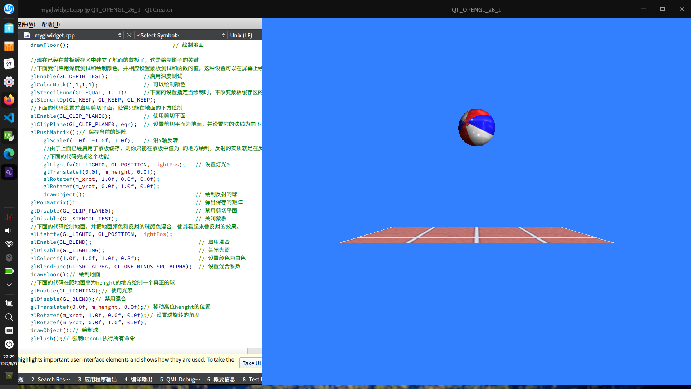Toggle Bluetooth in the system tray
691x389 pixels.
[9, 258]
